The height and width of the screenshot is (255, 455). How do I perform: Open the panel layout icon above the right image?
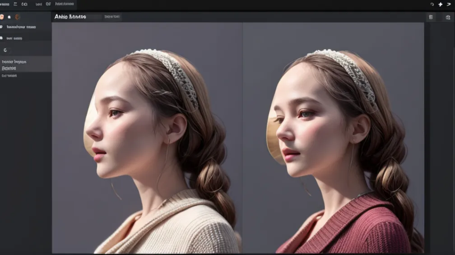431,17
